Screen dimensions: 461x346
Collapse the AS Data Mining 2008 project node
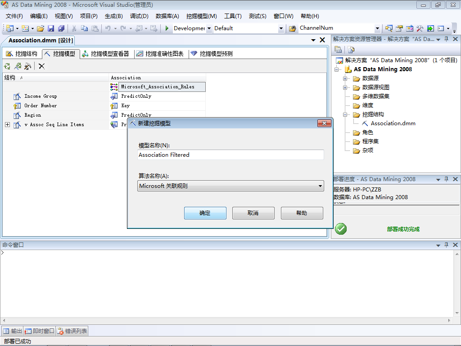click(x=336, y=69)
